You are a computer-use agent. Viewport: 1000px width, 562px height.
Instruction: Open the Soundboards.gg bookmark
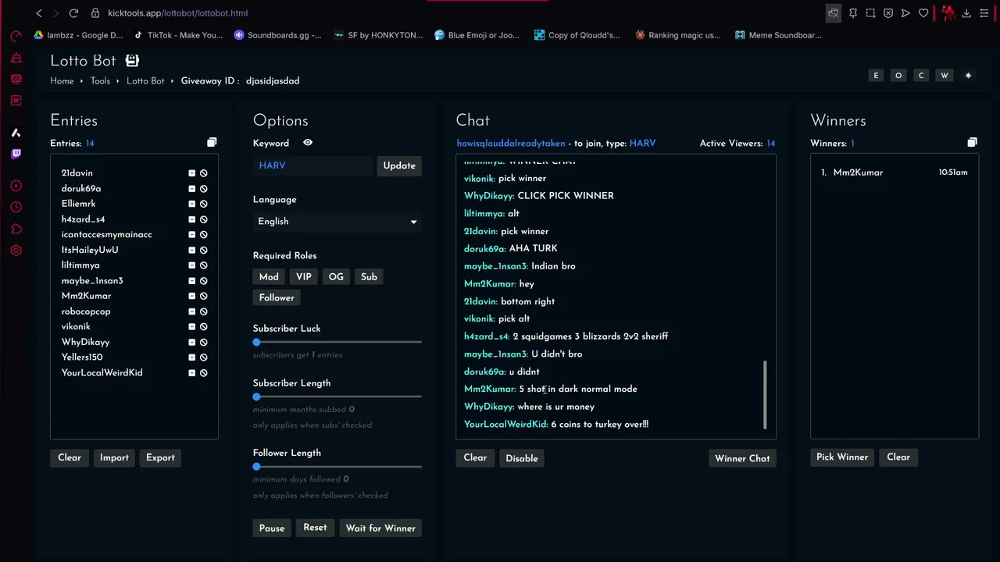pyautogui.click(x=277, y=35)
